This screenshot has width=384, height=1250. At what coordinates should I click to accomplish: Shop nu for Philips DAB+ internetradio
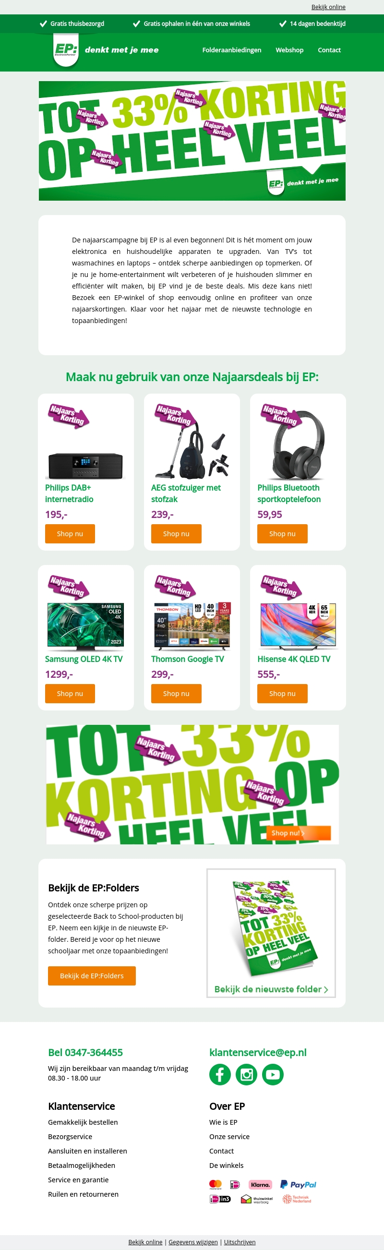click(70, 533)
